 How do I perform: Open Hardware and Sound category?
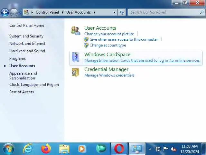tap(27, 51)
